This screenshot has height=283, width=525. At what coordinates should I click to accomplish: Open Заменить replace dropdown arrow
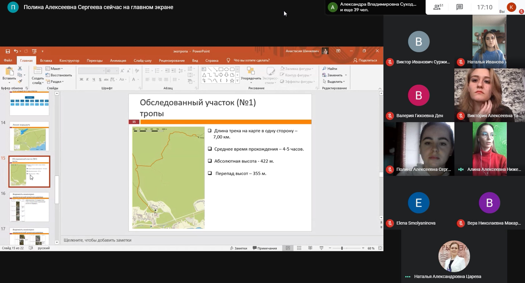click(346, 75)
